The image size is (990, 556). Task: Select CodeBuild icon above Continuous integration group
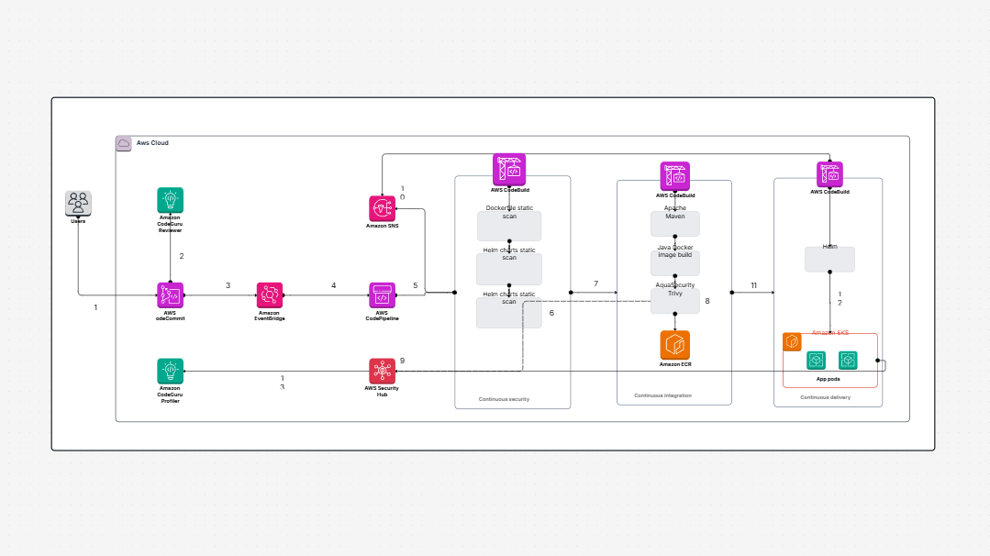pos(675,176)
